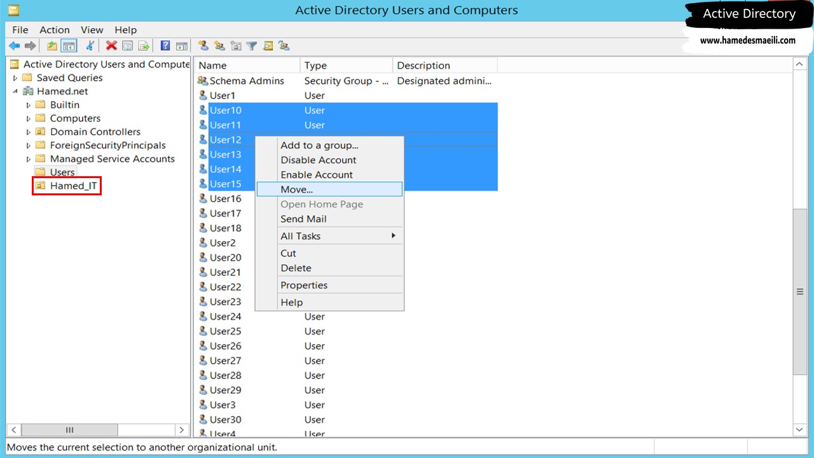Create new organizational unit toolbar icon
Image resolution: width=814 pixels, height=458 pixels.
click(236, 46)
